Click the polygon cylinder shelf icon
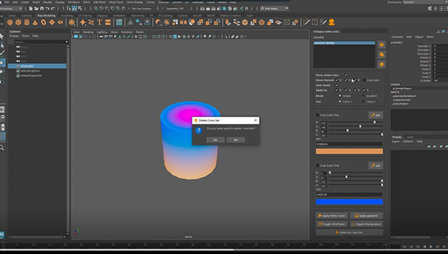Image resolution: width=448 pixels, height=254 pixels. pos(26,22)
